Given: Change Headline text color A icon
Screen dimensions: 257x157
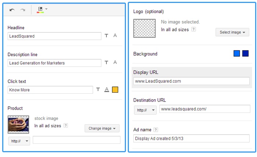Looking at the screenshot, I should point(115,35).
